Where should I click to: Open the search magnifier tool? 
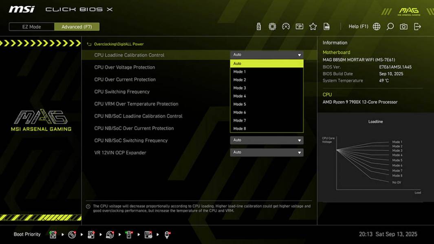click(390, 26)
